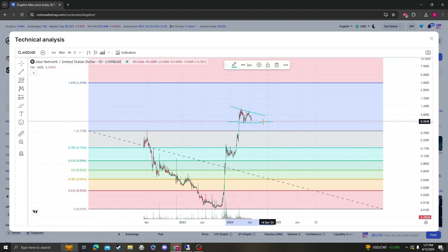
Task: Select the brush drawing tool
Action: pyautogui.click(x=21, y=106)
